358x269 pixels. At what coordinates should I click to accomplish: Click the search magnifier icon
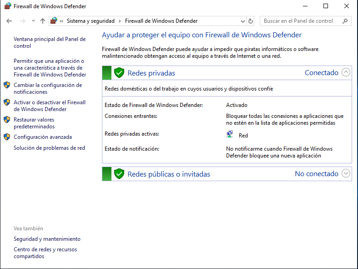pos(345,21)
